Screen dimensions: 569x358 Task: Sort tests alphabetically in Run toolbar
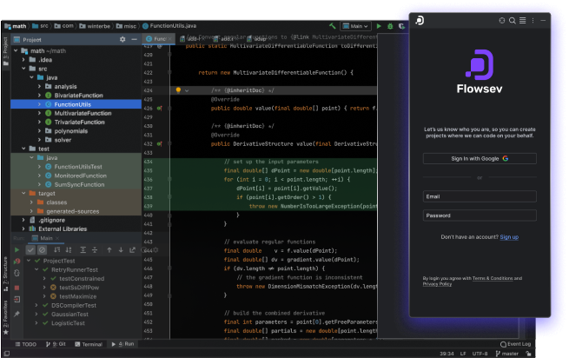point(57,249)
